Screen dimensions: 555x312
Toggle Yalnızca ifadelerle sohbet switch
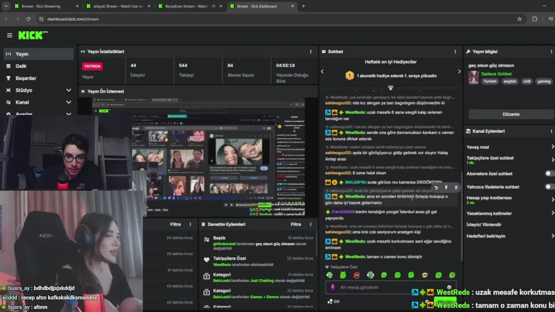[x=549, y=187]
